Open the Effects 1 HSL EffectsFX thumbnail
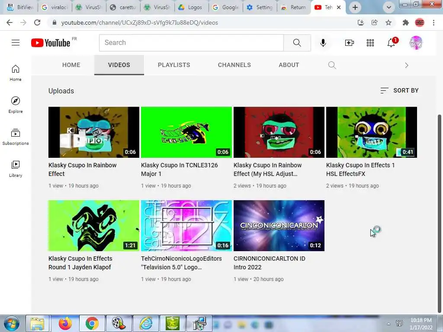The width and height of the screenshot is (443, 332). pyautogui.click(x=372, y=132)
